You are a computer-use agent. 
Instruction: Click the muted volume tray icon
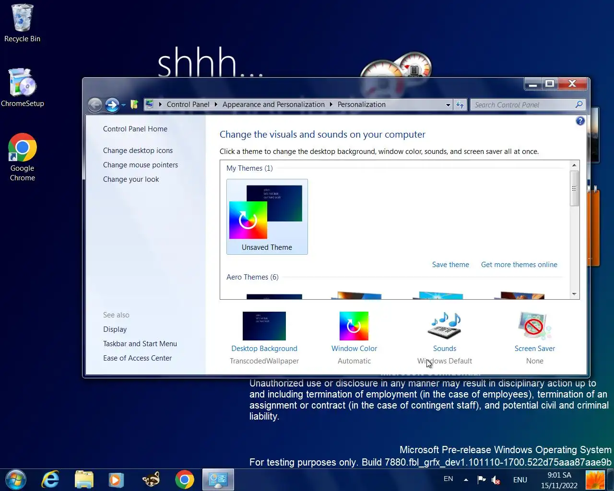pos(496,479)
